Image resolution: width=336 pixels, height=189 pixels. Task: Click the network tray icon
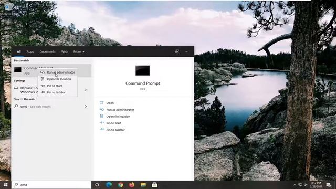pyautogui.click(x=300, y=185)
